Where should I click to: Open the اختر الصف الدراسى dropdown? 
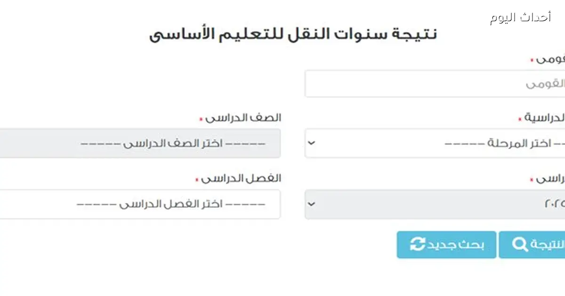point(141,143)
